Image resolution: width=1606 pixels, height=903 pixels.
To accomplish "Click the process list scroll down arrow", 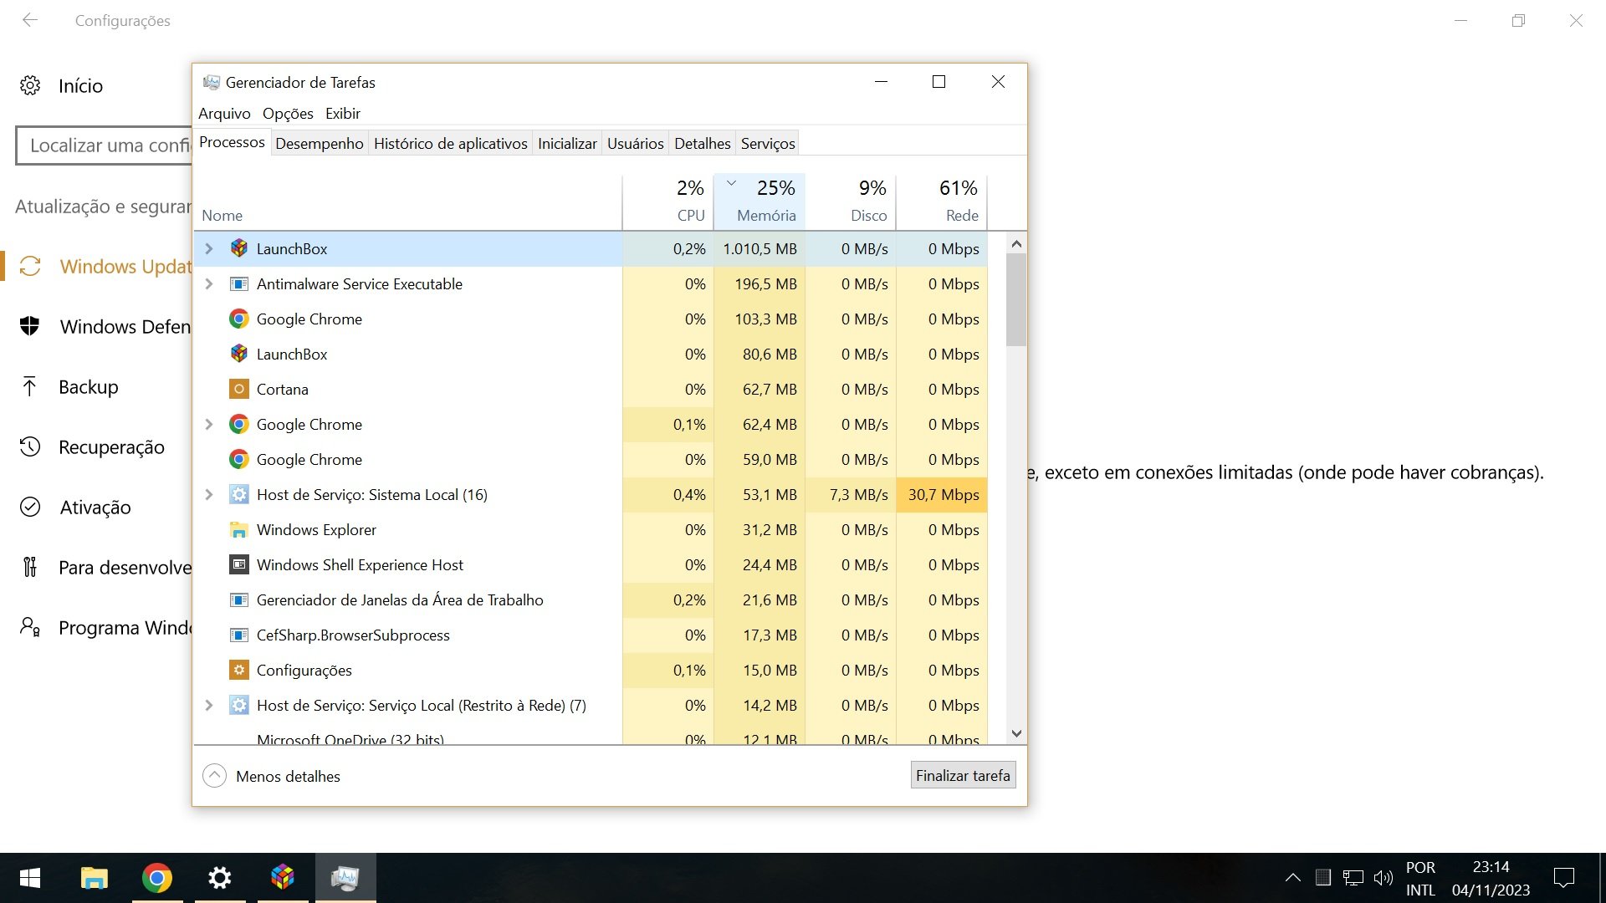I will point(1016,733).
